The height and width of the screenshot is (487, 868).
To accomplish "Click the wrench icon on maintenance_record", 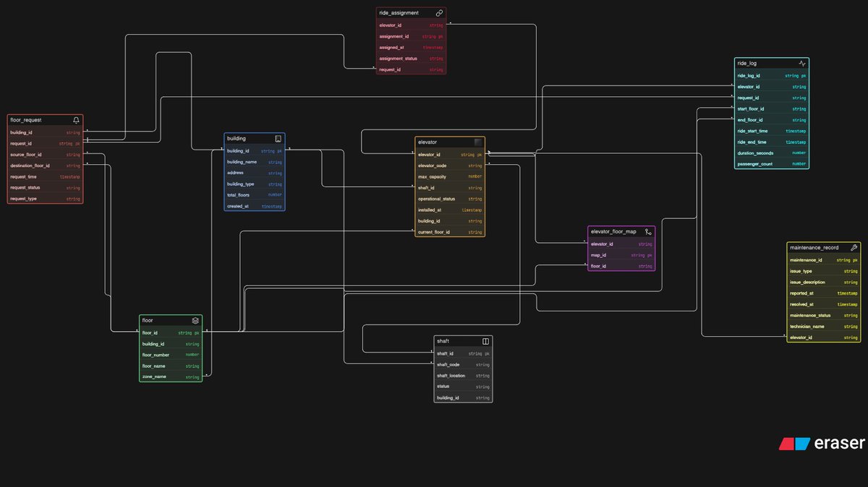I will click(x=854, y=247).
